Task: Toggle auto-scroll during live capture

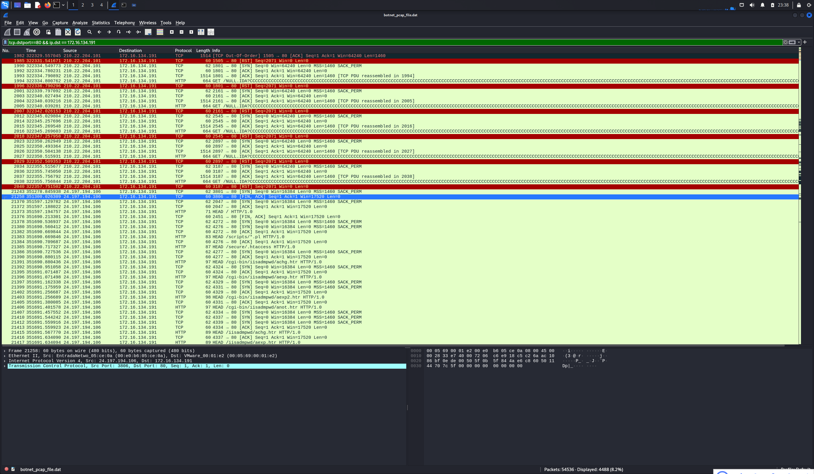Action: click(x=148, y=32)
